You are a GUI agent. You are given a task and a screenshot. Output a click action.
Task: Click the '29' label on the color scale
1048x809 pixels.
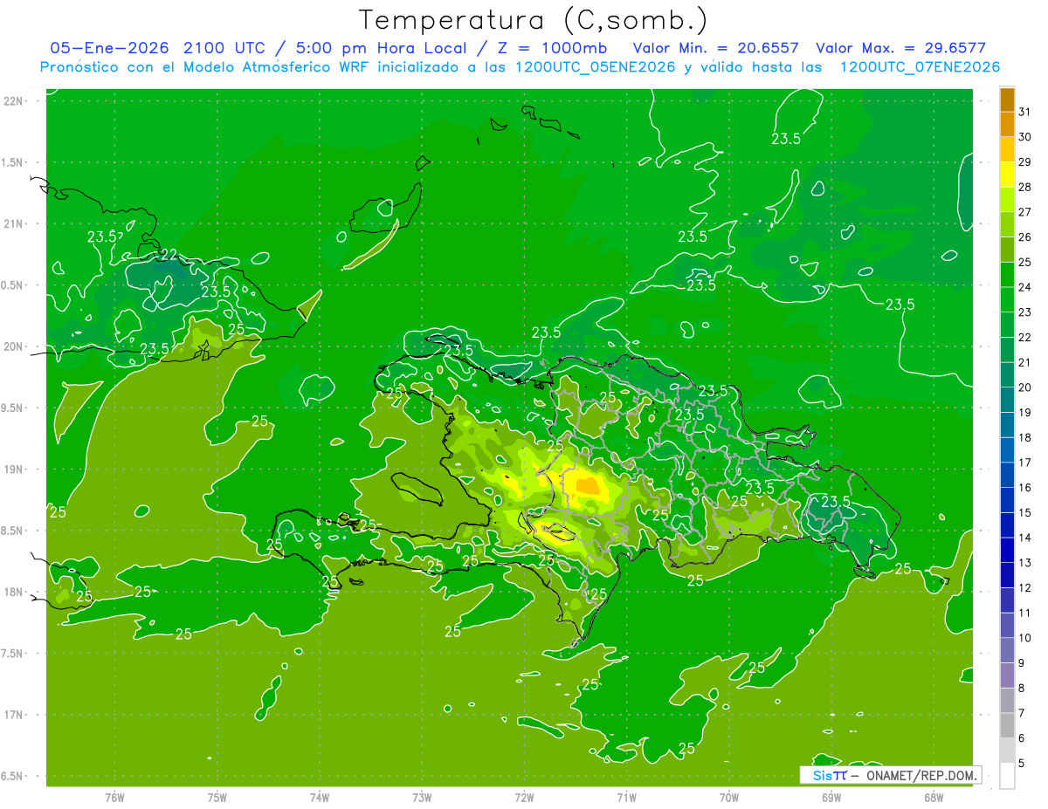[1024, 162]
